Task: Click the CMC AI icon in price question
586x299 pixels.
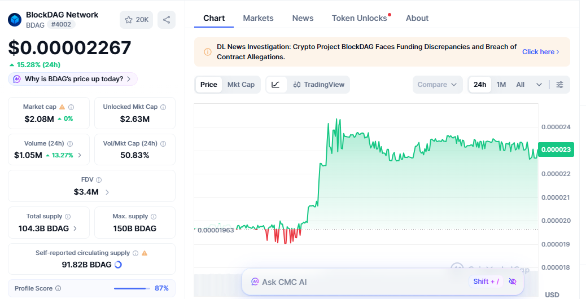Action: 17,79
